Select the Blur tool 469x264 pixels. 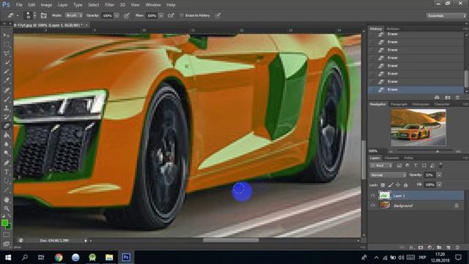(x=7, y=144)
